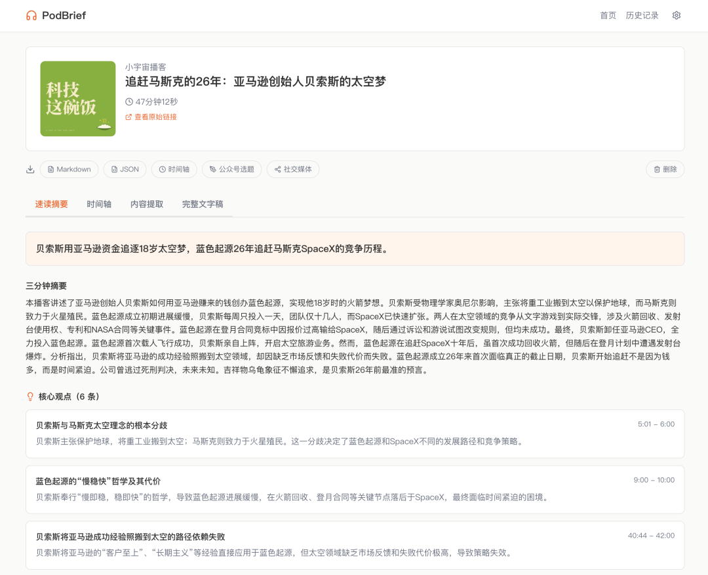Click the 科技这碗饭 podcast cover thumbnail
The width and height of the screenshot is (708, 575).
(78, 99)
